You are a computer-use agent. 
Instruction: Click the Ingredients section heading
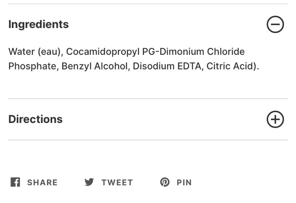click(39, 24)
